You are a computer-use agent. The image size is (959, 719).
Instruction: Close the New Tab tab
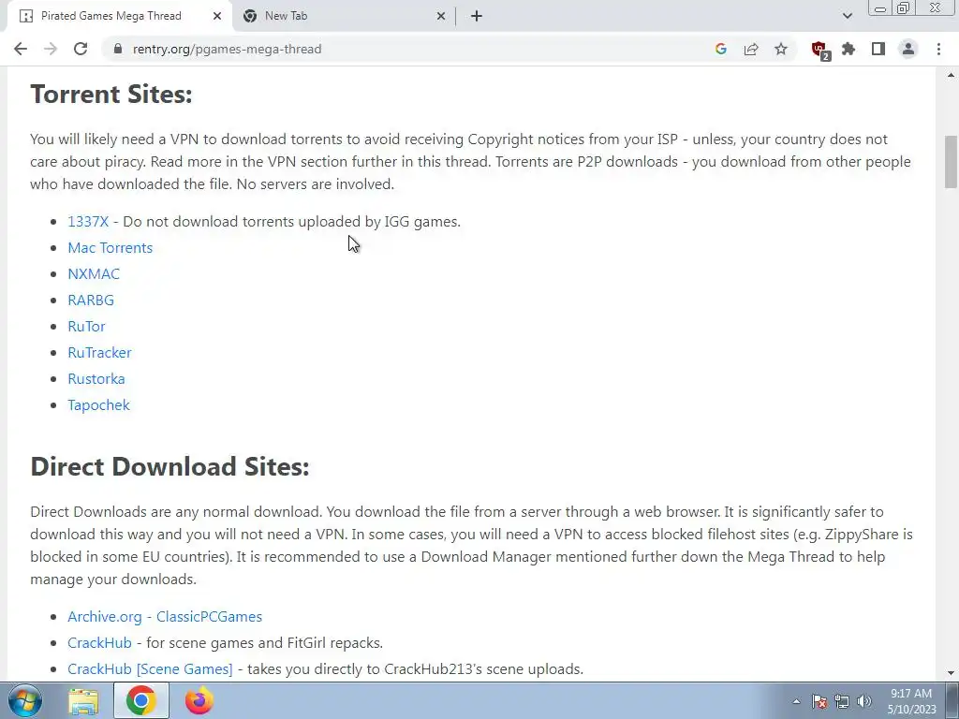pyautogui.click(x=441, y=16)
